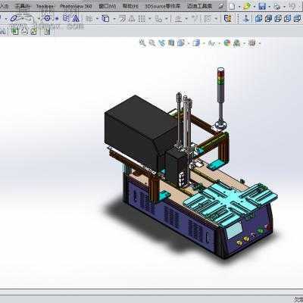Expand the View Orientation dropdown arrow
Screen dimensions: 303x303
tap(189, 44)
